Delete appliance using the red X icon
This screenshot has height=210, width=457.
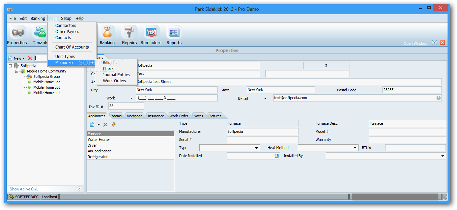pyautogui.click(x=105, y=125)
